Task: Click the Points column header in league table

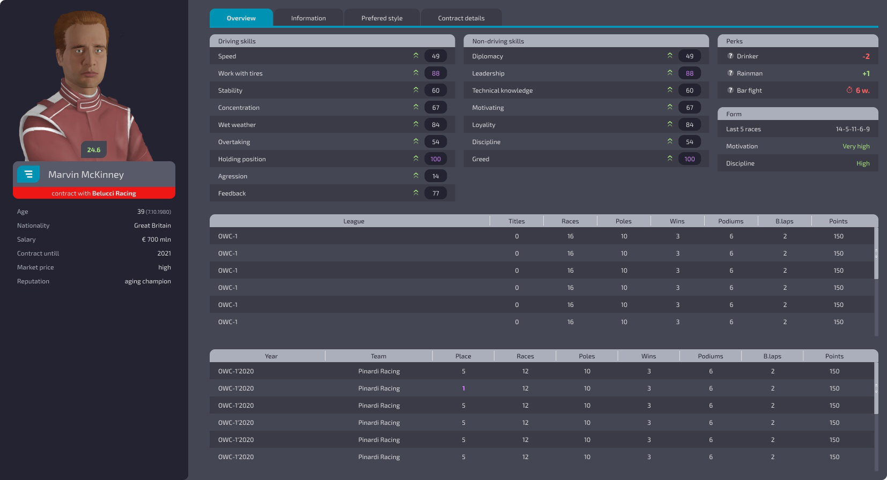Action: [838, 221]
